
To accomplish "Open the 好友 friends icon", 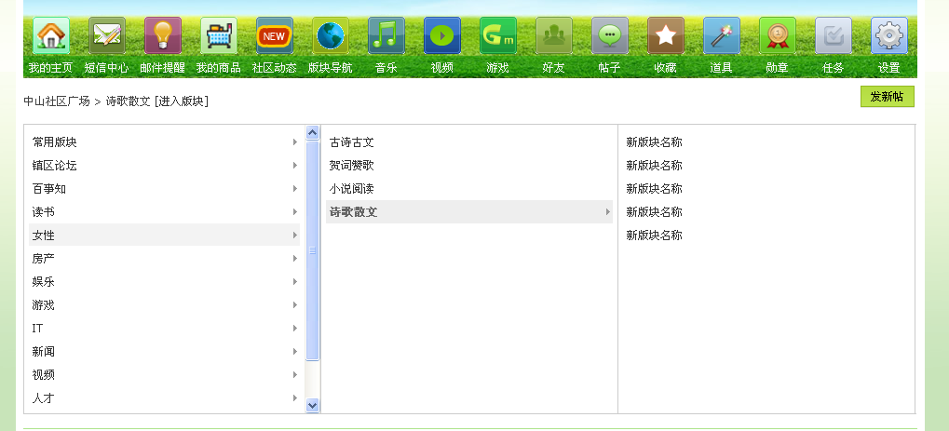I will (x=554, y=35).
